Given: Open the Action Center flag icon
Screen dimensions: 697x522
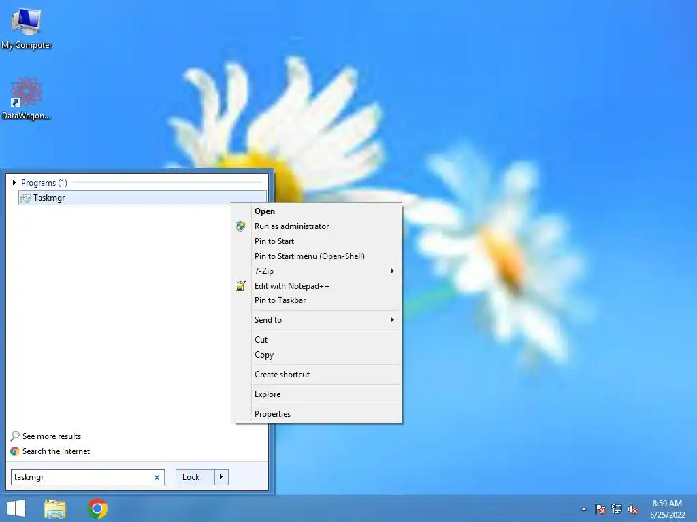Looking at the screenshot, I should [x=600, y=509].
